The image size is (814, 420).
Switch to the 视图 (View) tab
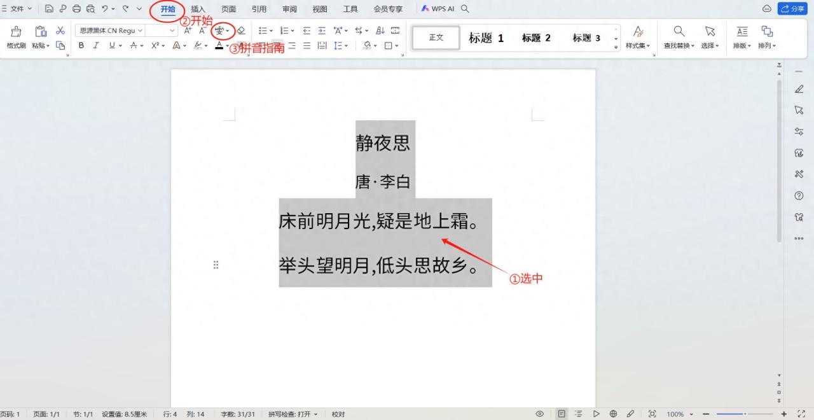pyautogui.click(x=320, y=9)
